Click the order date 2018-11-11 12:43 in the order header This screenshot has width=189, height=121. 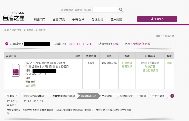(x=81, y=44)
